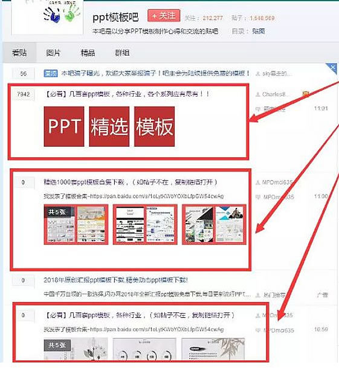339x368 pixels.
Task: Click the author icon beside Charles8
Action: [258, 94]
